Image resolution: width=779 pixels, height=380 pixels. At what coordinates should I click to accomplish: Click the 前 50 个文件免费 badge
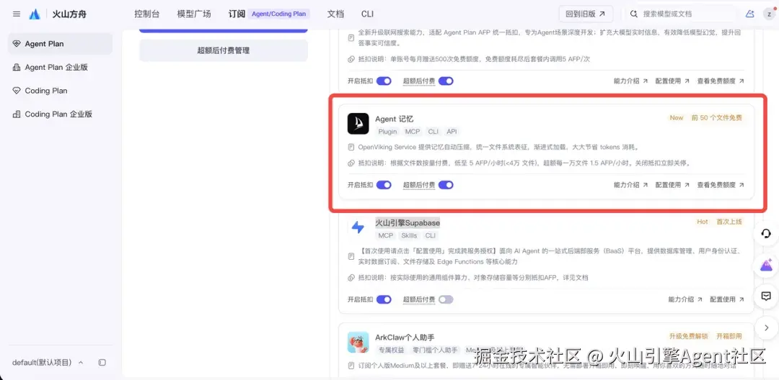716,118
